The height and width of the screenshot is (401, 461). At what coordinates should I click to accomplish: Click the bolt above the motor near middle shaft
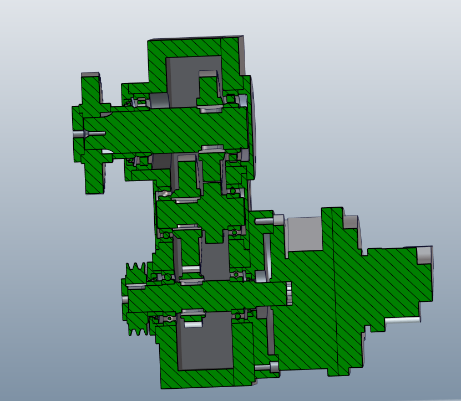pyautogui.click(x=270, y=220)
